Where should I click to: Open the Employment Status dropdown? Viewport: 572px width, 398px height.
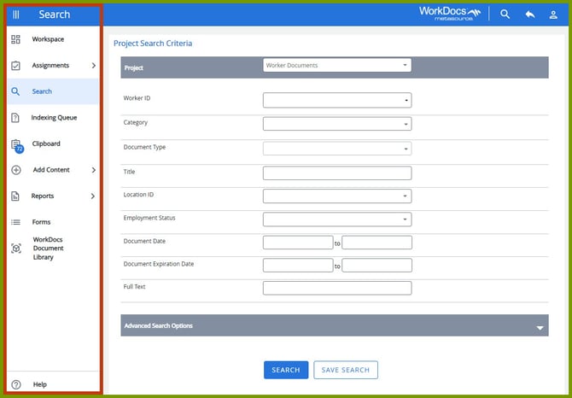(x=337, y=219)
